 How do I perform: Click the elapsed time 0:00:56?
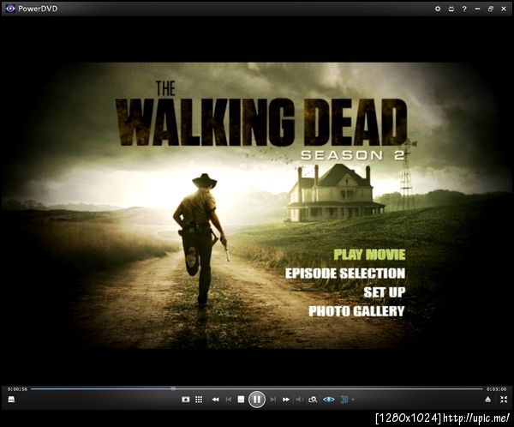pos(17,389)
